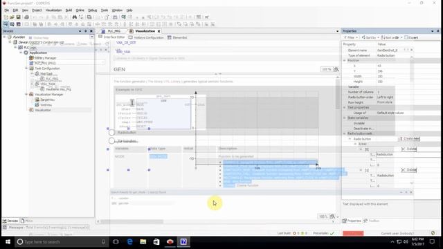Open Microsoft Edge from the taskbar
This screenshot has width=443, height=249.
click(x=129, y=241)
